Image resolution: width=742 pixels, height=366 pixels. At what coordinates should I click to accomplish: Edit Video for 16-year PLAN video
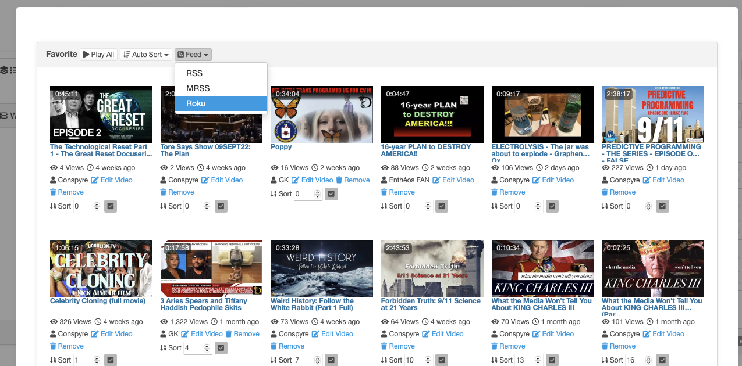453,180
